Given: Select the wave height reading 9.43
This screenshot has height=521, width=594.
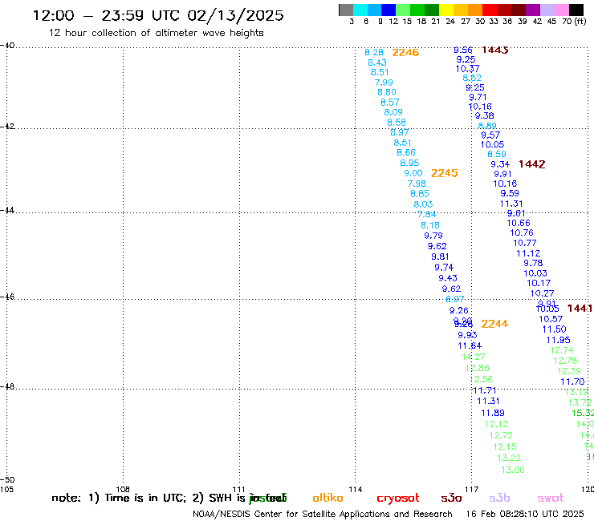Looking at the screenshot, I should click(448, 278).
